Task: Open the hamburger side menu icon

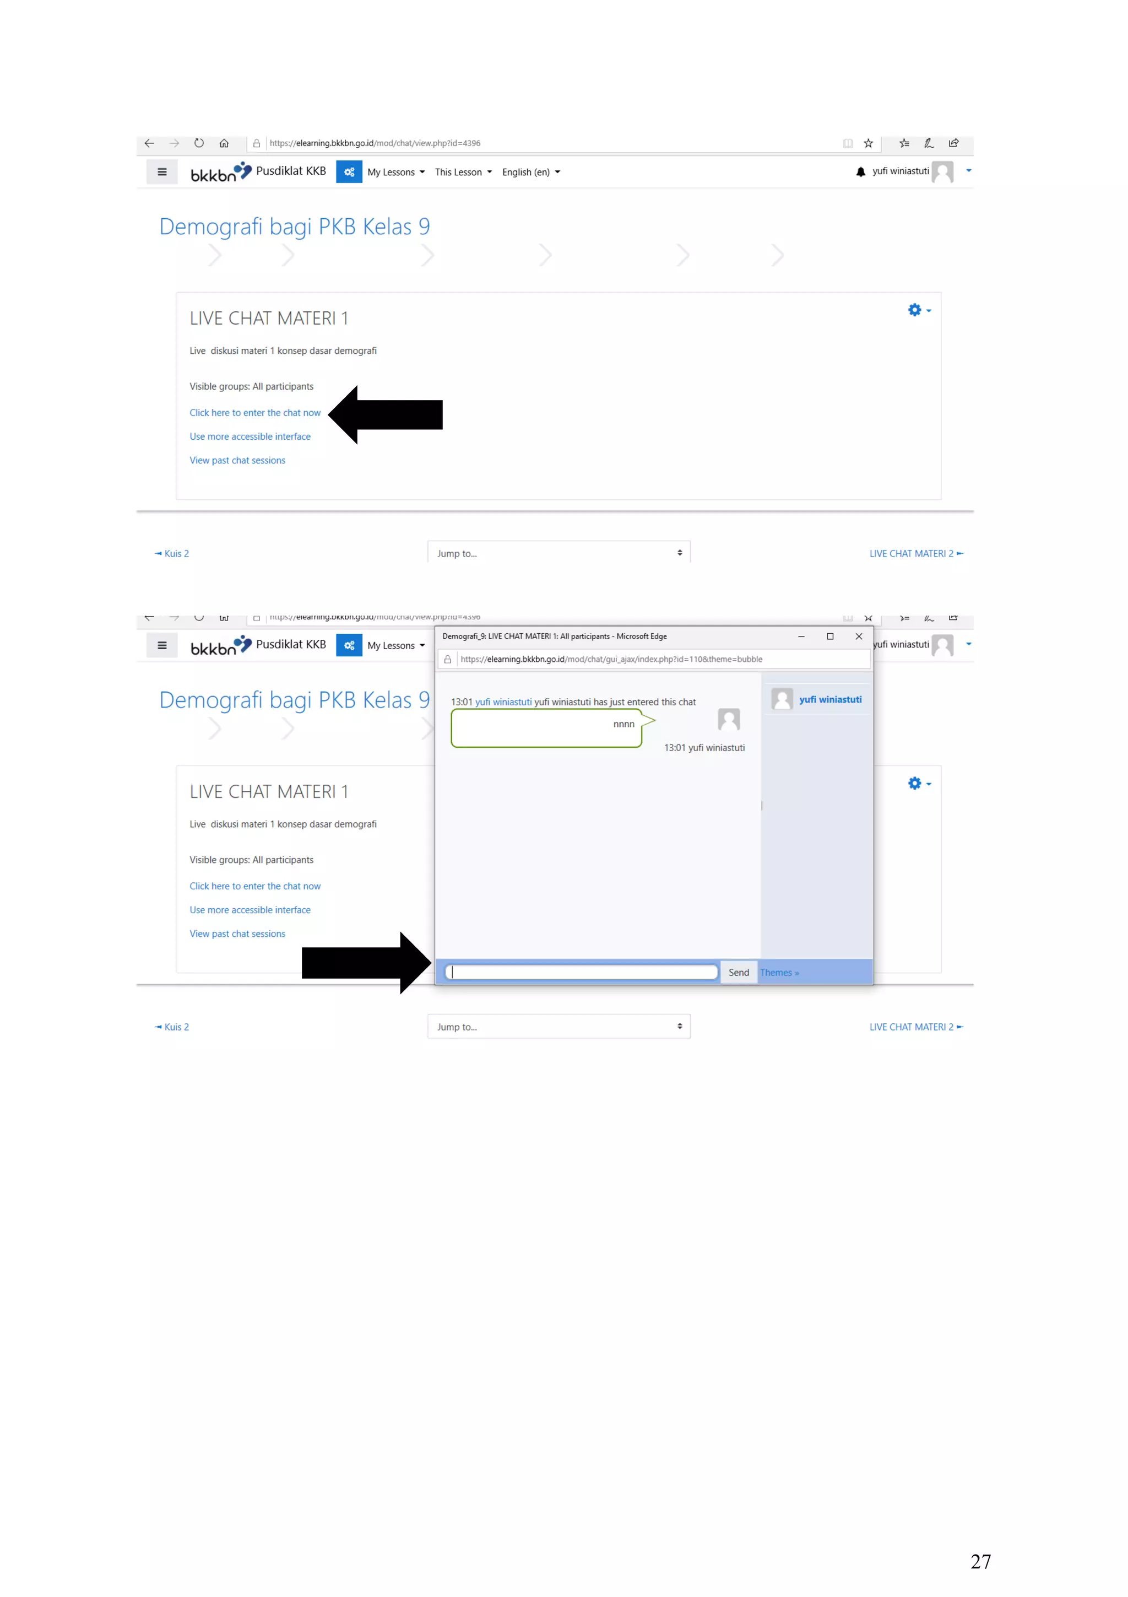Action: click(x=162, y=172)
